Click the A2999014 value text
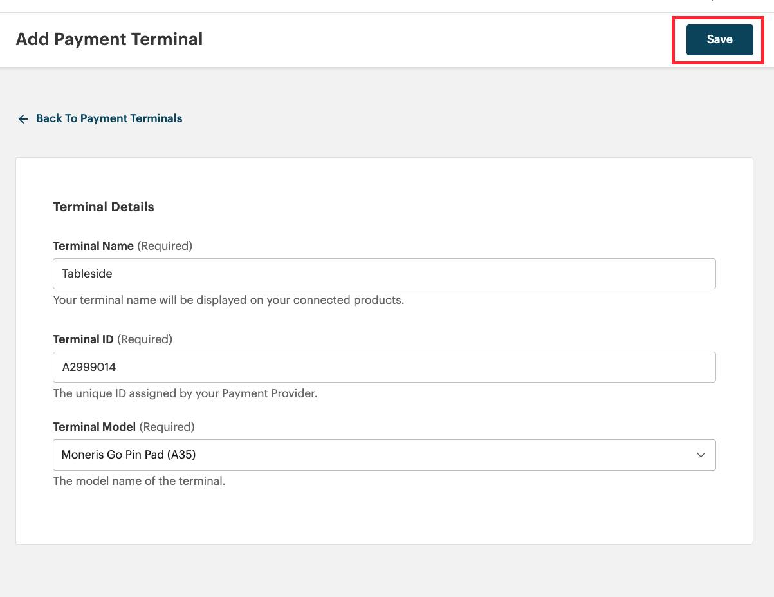774x597 pixels. pos(89,367)
